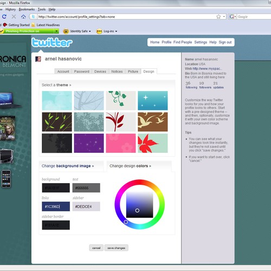Switch to the Password tab
This screenshot has width=271, height=271.
point(82,72)
